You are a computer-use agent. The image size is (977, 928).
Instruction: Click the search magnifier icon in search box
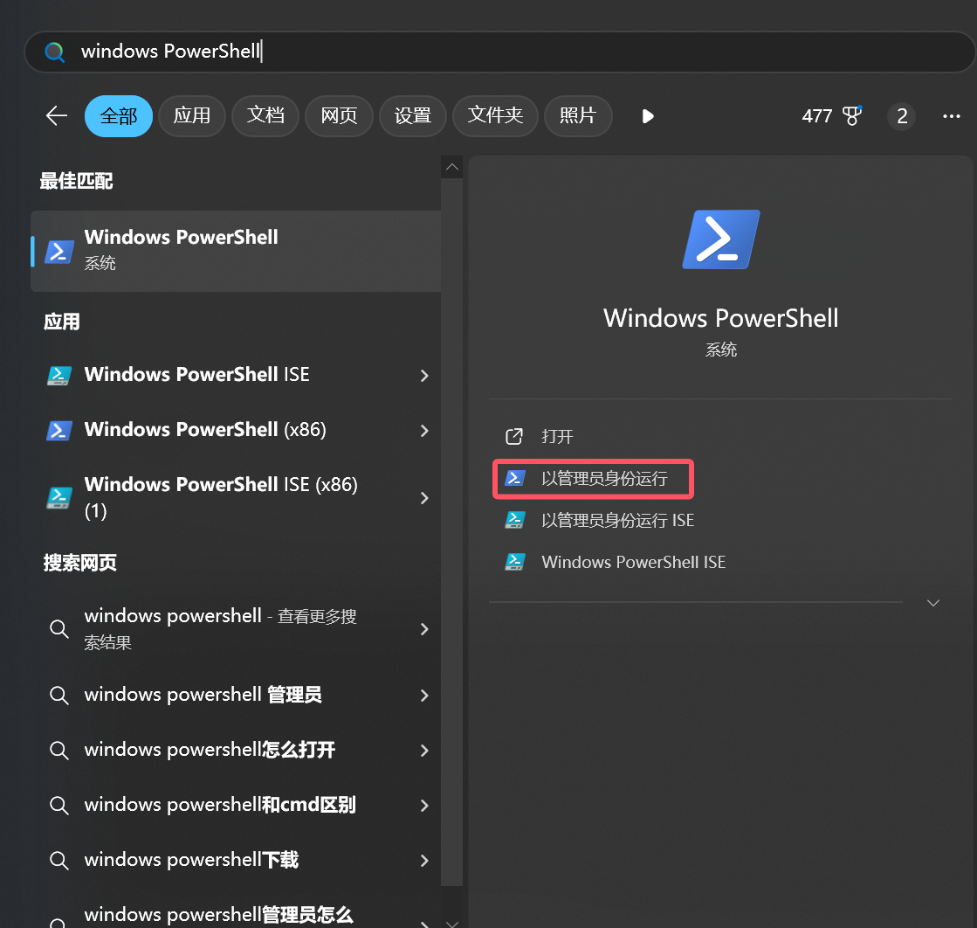click(x=55, y=52)
